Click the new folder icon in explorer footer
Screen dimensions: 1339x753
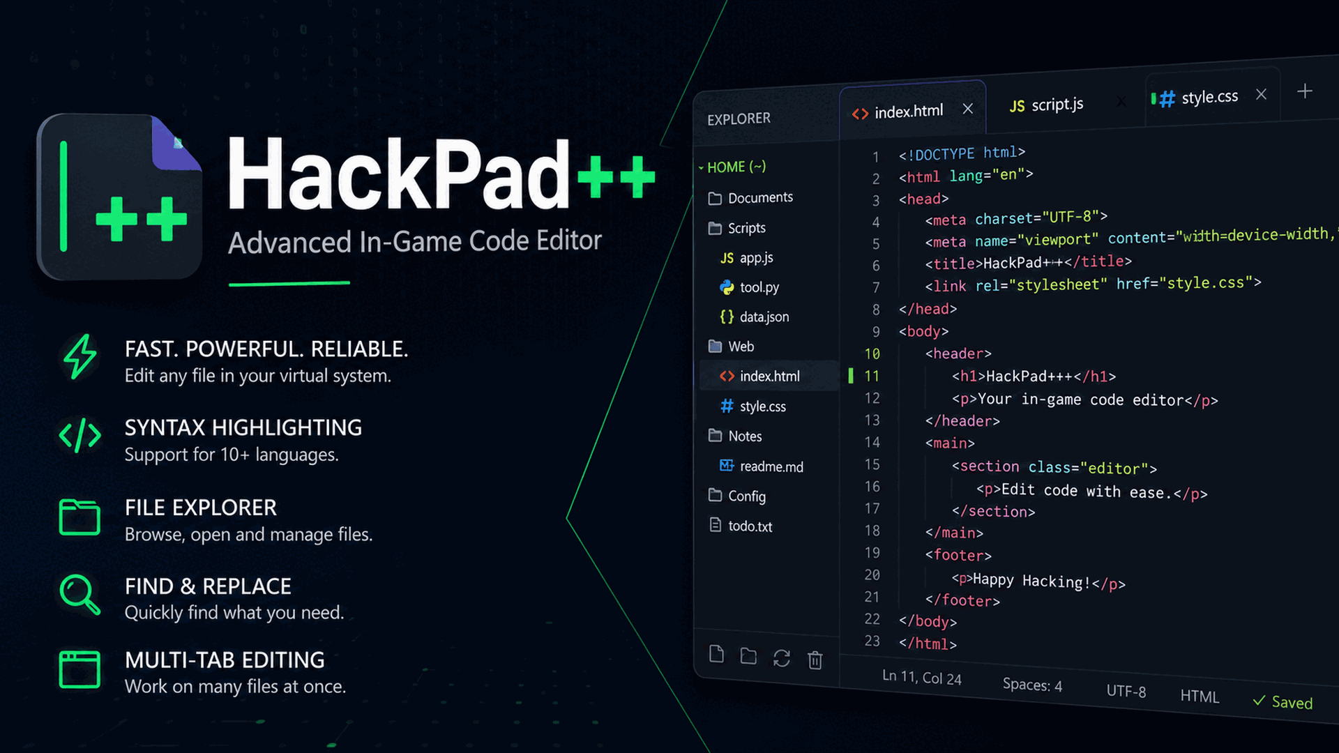(x=748, y=656)
